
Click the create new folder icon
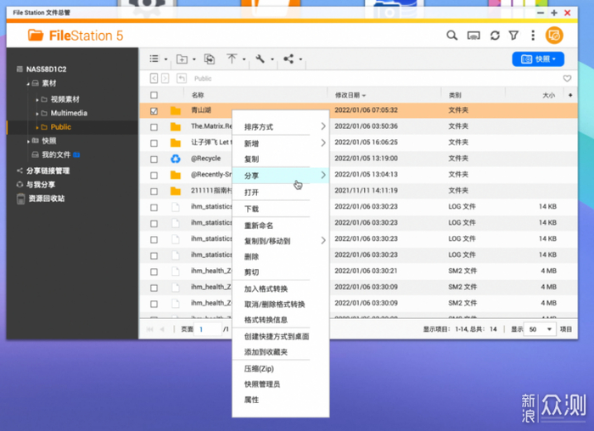pyautogui.click(x=182, y=59)
